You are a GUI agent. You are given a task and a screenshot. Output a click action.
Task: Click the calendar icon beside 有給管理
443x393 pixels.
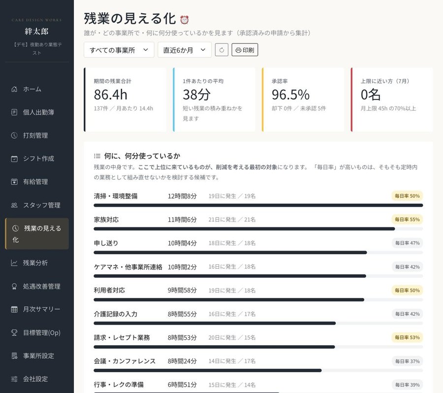[14, 182]
